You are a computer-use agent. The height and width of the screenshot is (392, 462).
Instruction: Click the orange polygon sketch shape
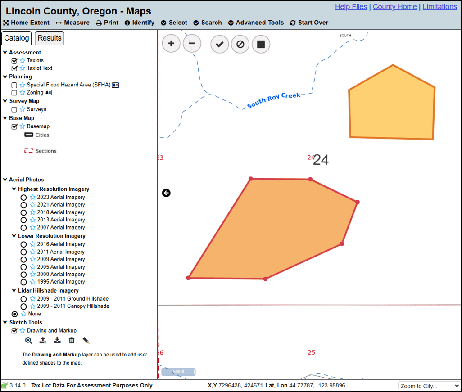(x=274, y=230)
